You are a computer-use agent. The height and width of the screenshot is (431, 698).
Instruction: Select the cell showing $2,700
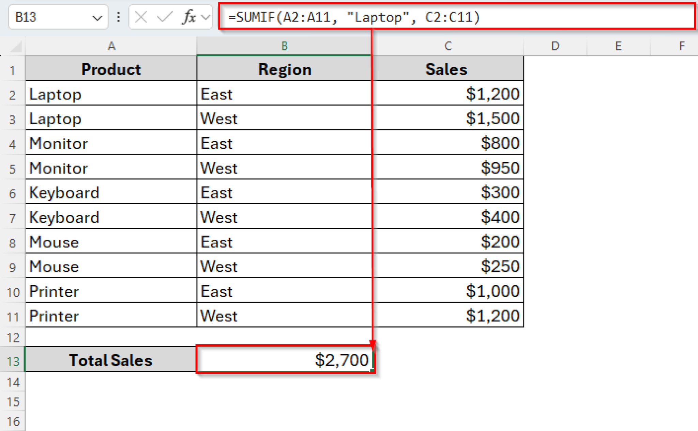(x=284, y=360)
